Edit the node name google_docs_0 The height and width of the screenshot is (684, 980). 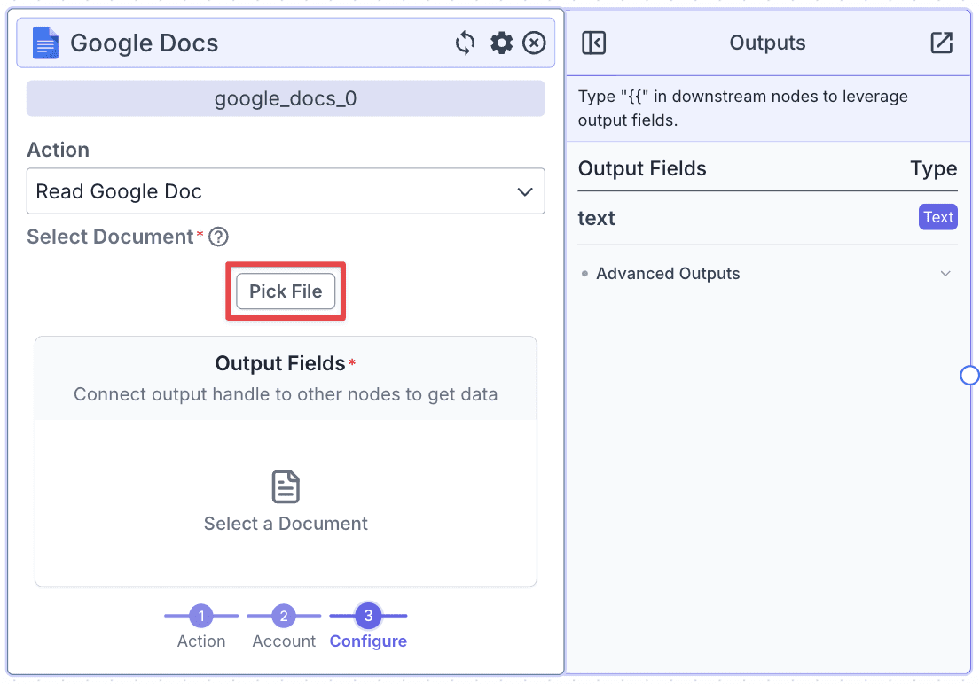[286, 98]
